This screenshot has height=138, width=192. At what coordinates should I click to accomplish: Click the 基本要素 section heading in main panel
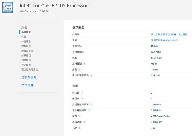[78, 27]
